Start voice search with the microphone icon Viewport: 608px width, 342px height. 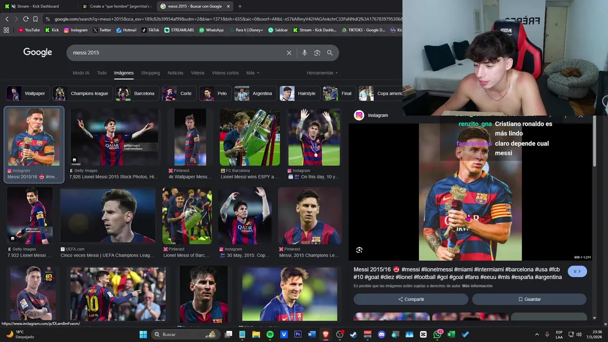click(304, 53)
